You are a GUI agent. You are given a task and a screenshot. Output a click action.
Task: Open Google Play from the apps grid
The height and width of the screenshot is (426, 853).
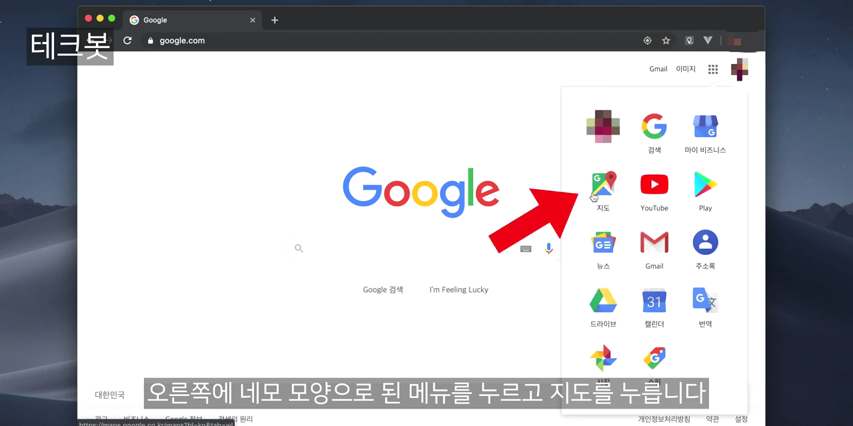[x=705, y=192]
